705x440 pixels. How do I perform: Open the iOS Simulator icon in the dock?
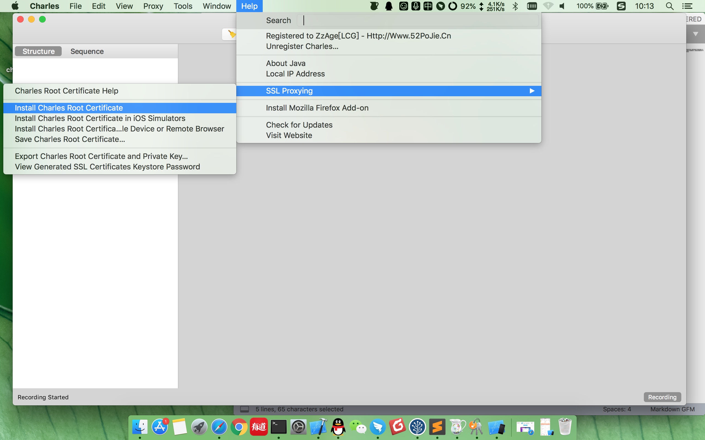click(497, 427)
